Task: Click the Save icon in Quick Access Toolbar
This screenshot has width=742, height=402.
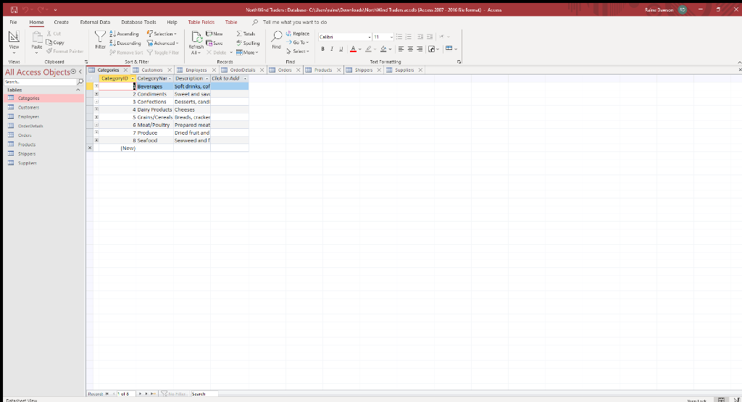Action: pyautogui.click(x=14, y=9)
